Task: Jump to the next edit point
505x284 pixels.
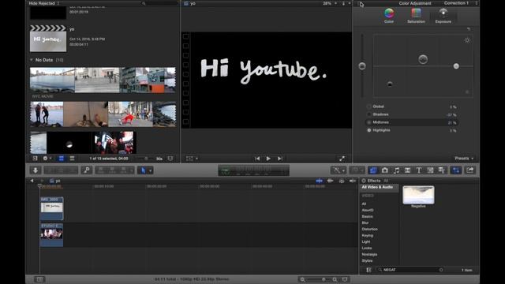Action: tap(280, 159)
